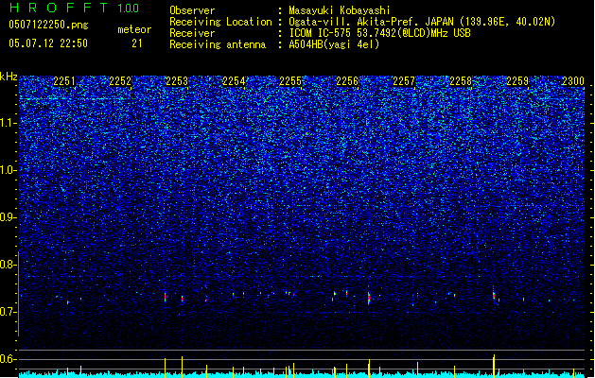Viewport: 595px width, 378px height.
Task: Click the 2253 time marker
Action: click(x=177, y=81)
